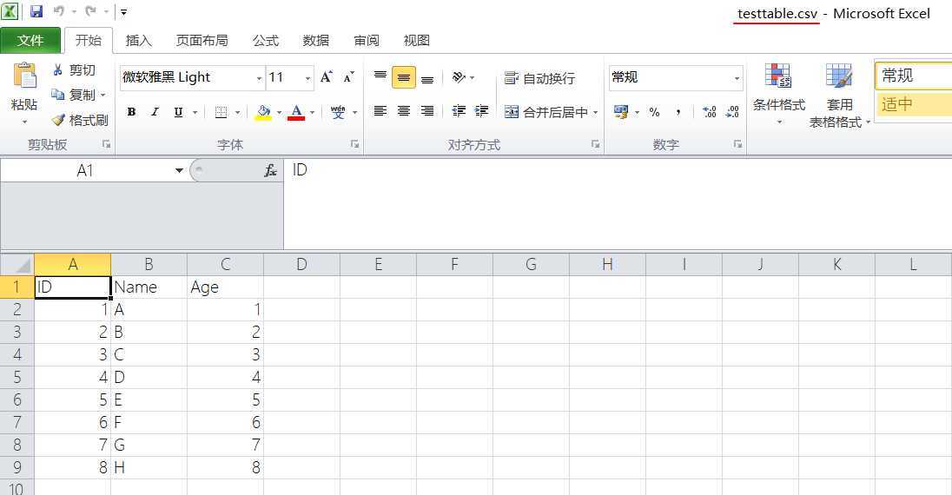This screenshot has height=495, width=952.
Task: Select the 常规 cell style
Action: tap(913, 76)
